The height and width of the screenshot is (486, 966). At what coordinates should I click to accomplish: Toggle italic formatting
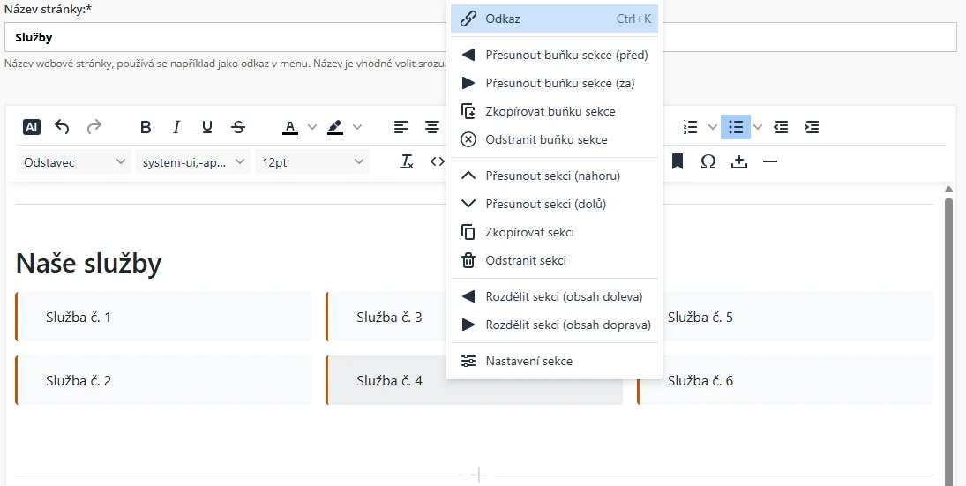(x=176, y=127)
